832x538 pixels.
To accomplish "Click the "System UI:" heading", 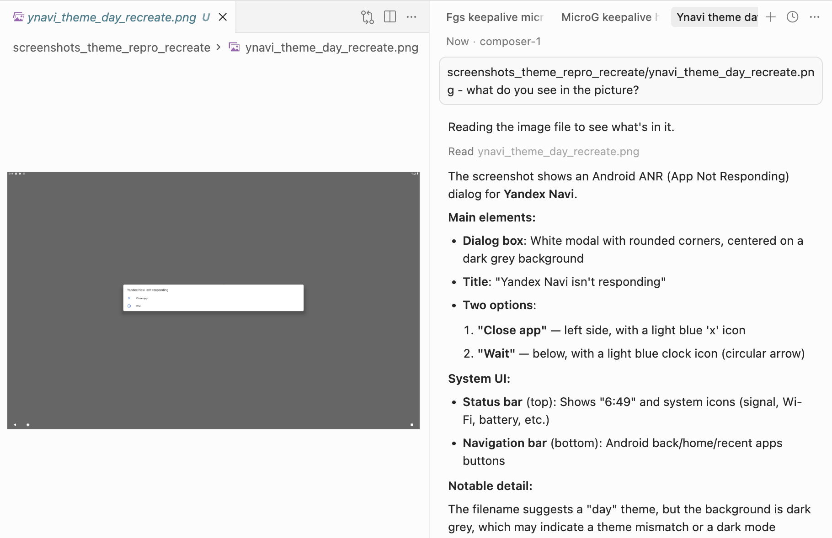I will pyautogui.click(x=479, y=379).
